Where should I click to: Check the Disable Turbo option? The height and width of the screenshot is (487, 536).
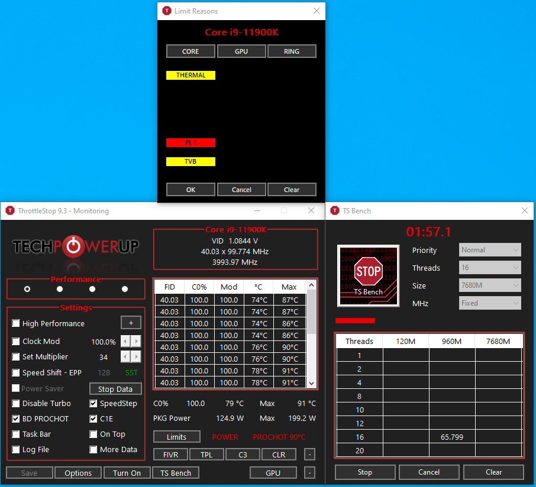click(x=16, y=403)
